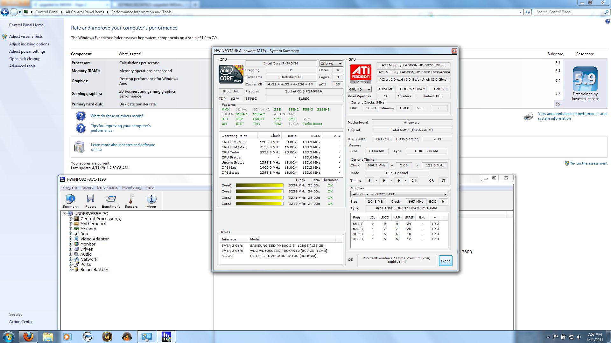Expand the Video Adapter tree node
Image resolution: width=611 pixels, height=343 pixels.
tap(71, 239)
